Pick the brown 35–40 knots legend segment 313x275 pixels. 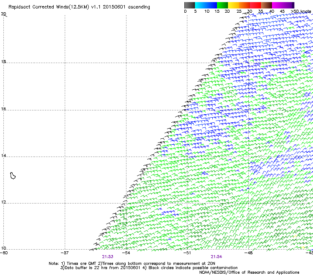(266, 5)
